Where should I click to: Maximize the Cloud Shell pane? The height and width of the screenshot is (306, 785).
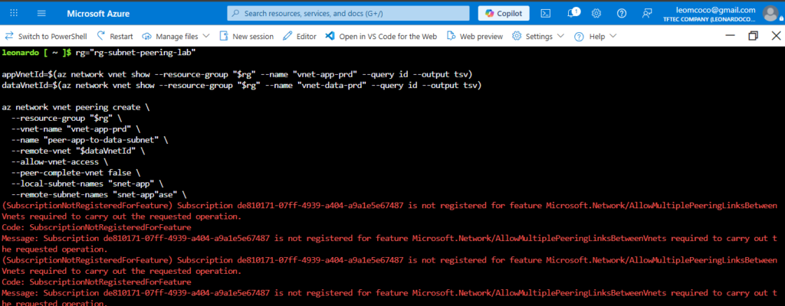(753, 36)
